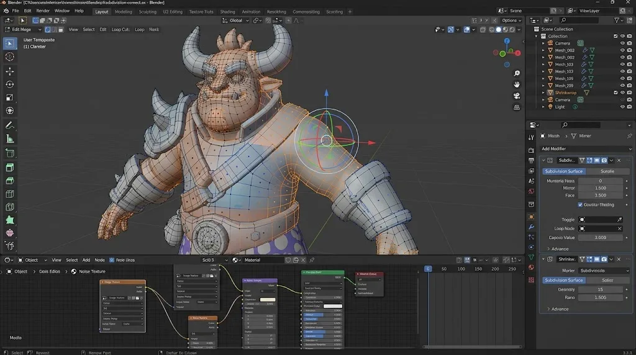Click the zoom magnifier viewport icon

pyautogui.click(x=517, y=73)
